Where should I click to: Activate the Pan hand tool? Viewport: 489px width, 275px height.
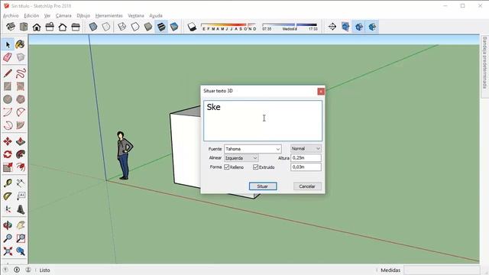click(21, 225)
